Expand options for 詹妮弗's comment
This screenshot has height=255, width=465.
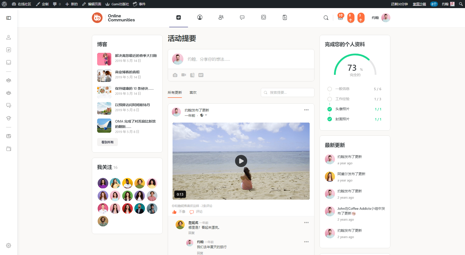coord(306,223)
